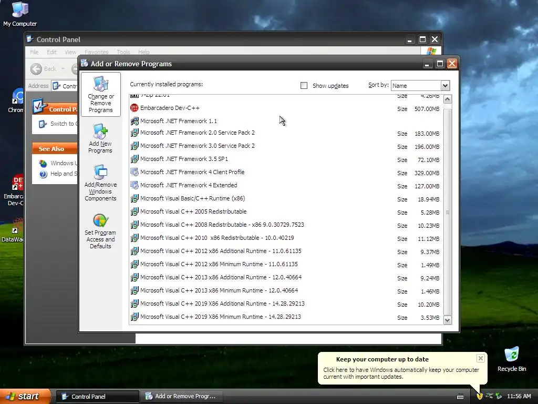The width and height of the screenshot is (538, 404).
Task: Click the Embarcadero Dev-C++ program icon
Action: click(x=134, y=108)
